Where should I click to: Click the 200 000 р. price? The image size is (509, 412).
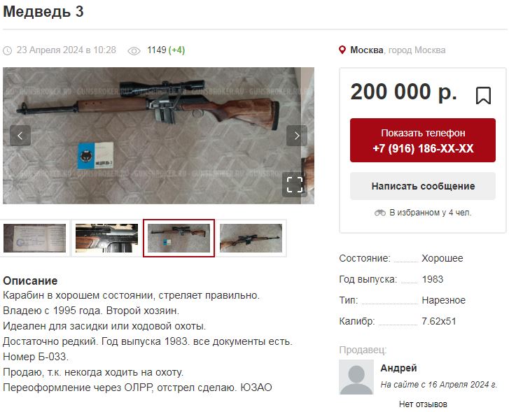(403, 92)
